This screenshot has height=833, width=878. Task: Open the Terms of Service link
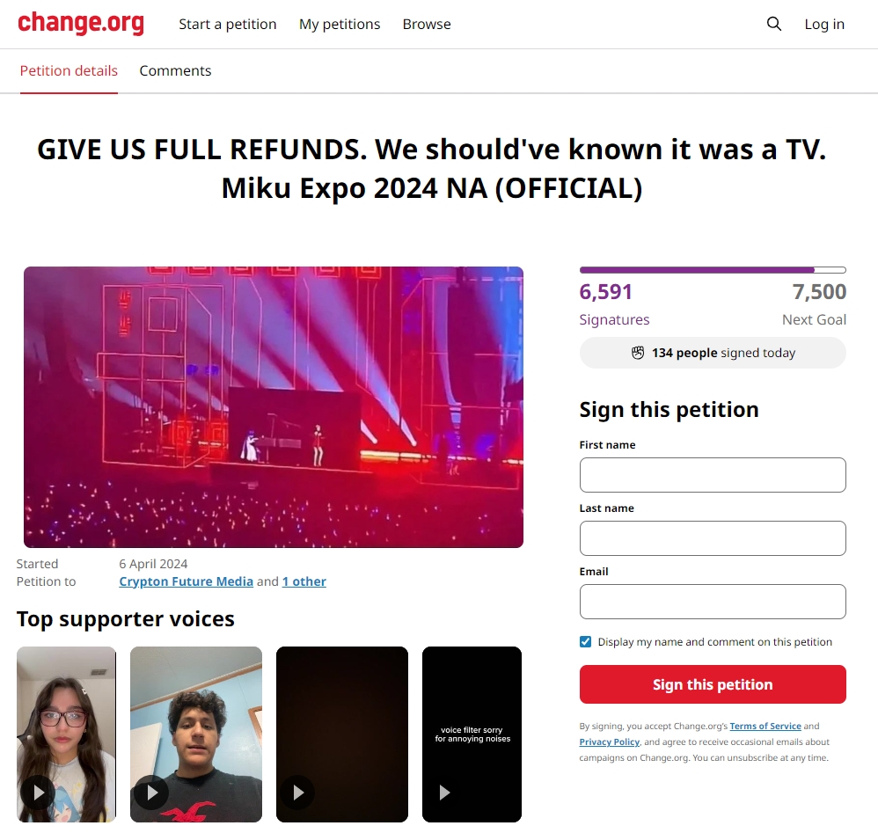click(x=765, y=726)
